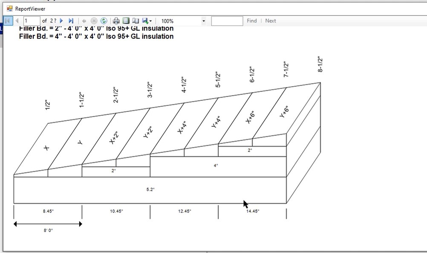The image size is (427, 253).
Task: Go to the first report page
Action: click(x=8, y=21)
